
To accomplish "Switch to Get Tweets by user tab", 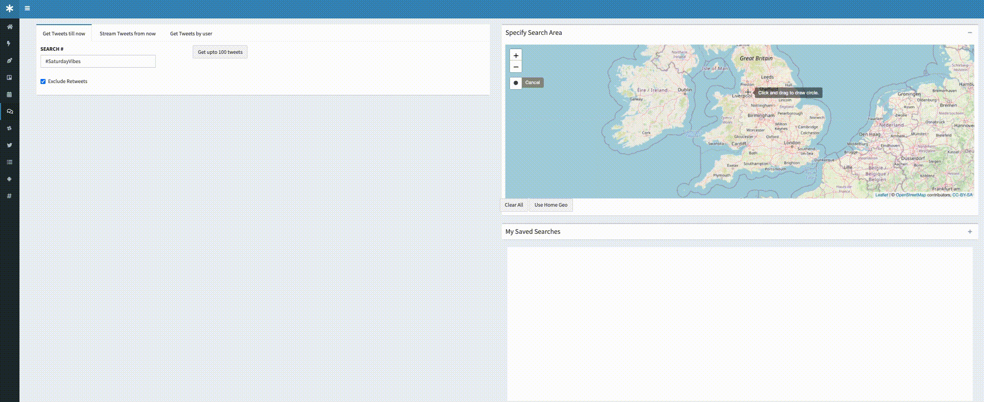I will [x=191, y=34].
